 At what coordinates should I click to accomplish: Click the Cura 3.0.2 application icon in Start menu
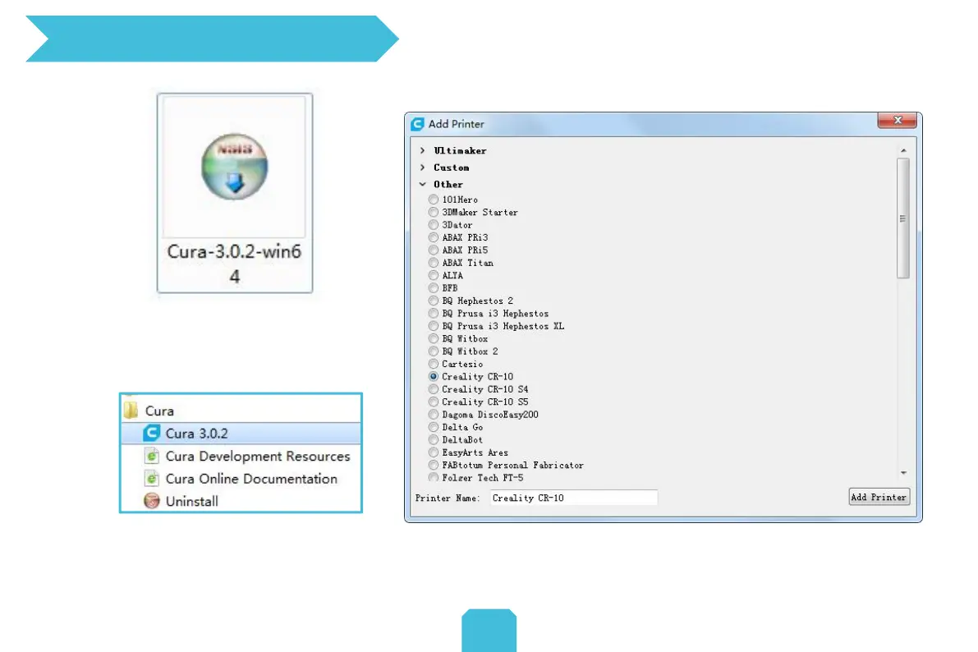point(152,433)
